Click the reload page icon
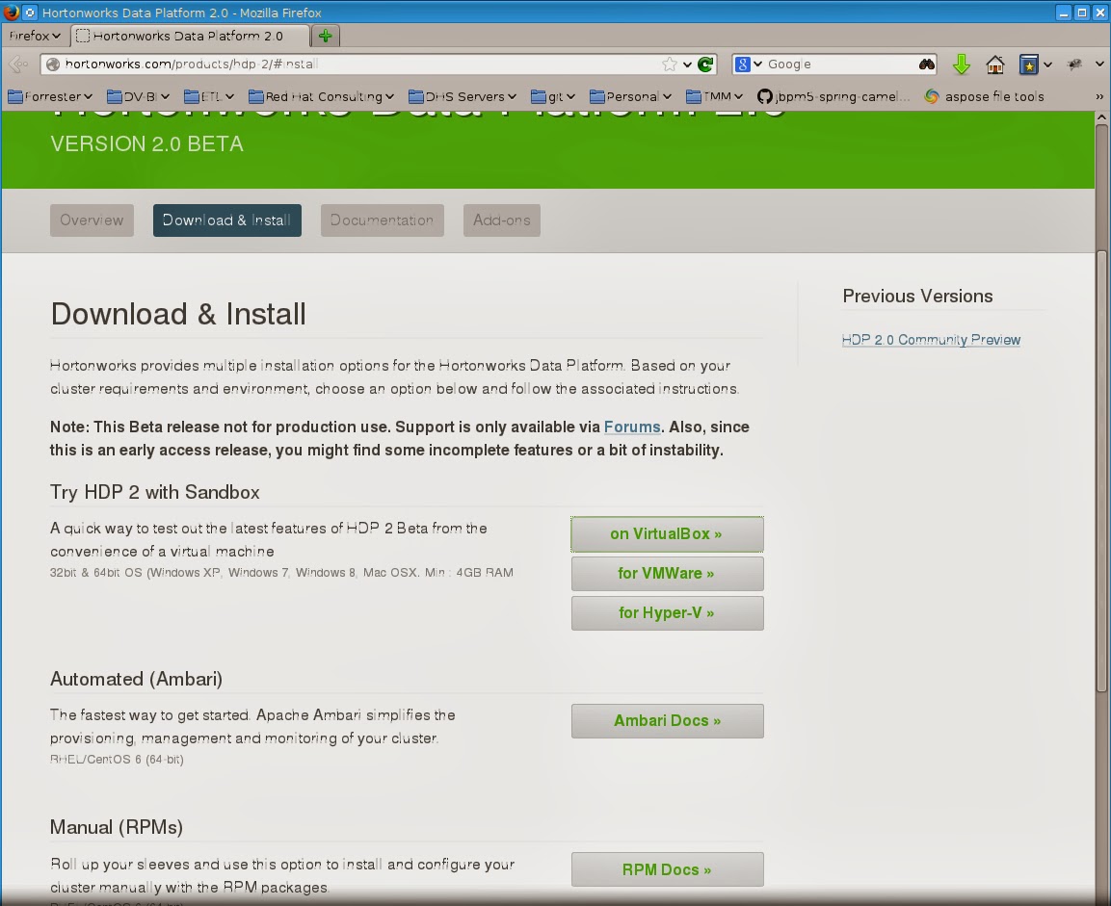This screenshot has width=1111, height=906. pyautogui.click(x=705, y=65)
